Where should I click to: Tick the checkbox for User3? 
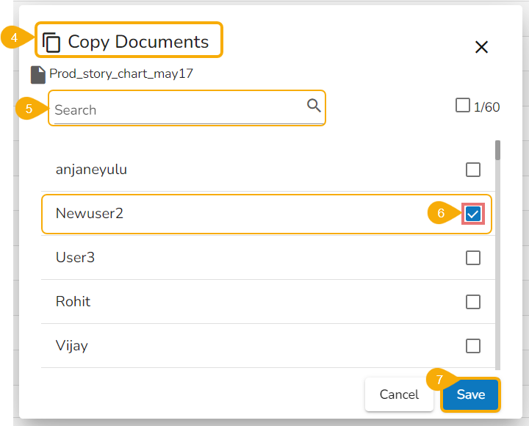coord(473,258)
